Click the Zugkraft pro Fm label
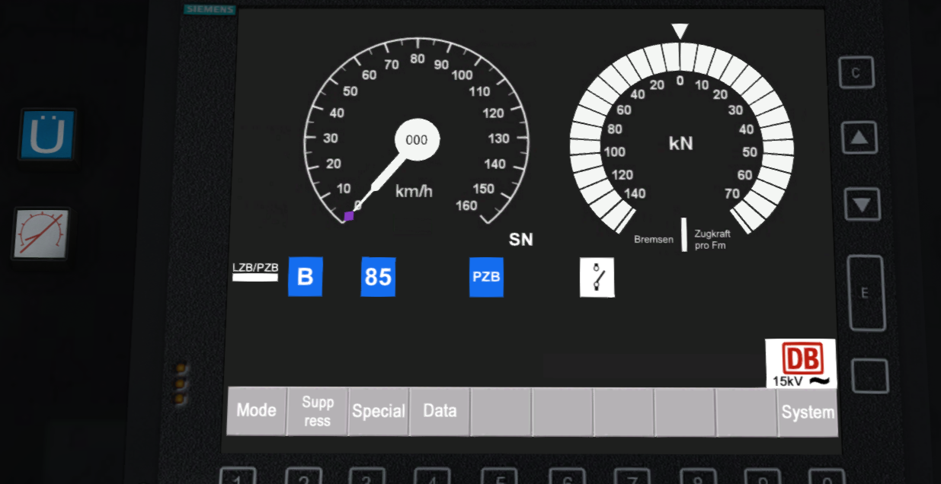Image resolution: width=941 pixels, height=484 pixels. tap(712, 240)
